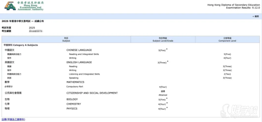This screenshot has width=262, height=122.
Task: Click the Category A Subjects heading
Action: [x=21, y=45]
